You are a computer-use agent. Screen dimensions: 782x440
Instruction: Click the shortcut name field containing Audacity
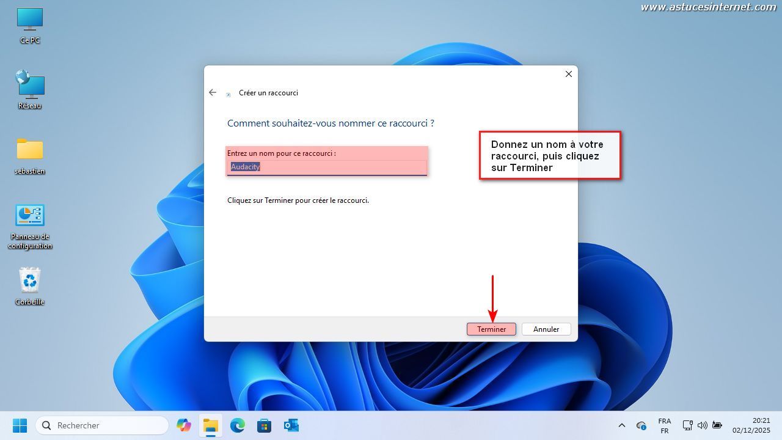point(326,167)
